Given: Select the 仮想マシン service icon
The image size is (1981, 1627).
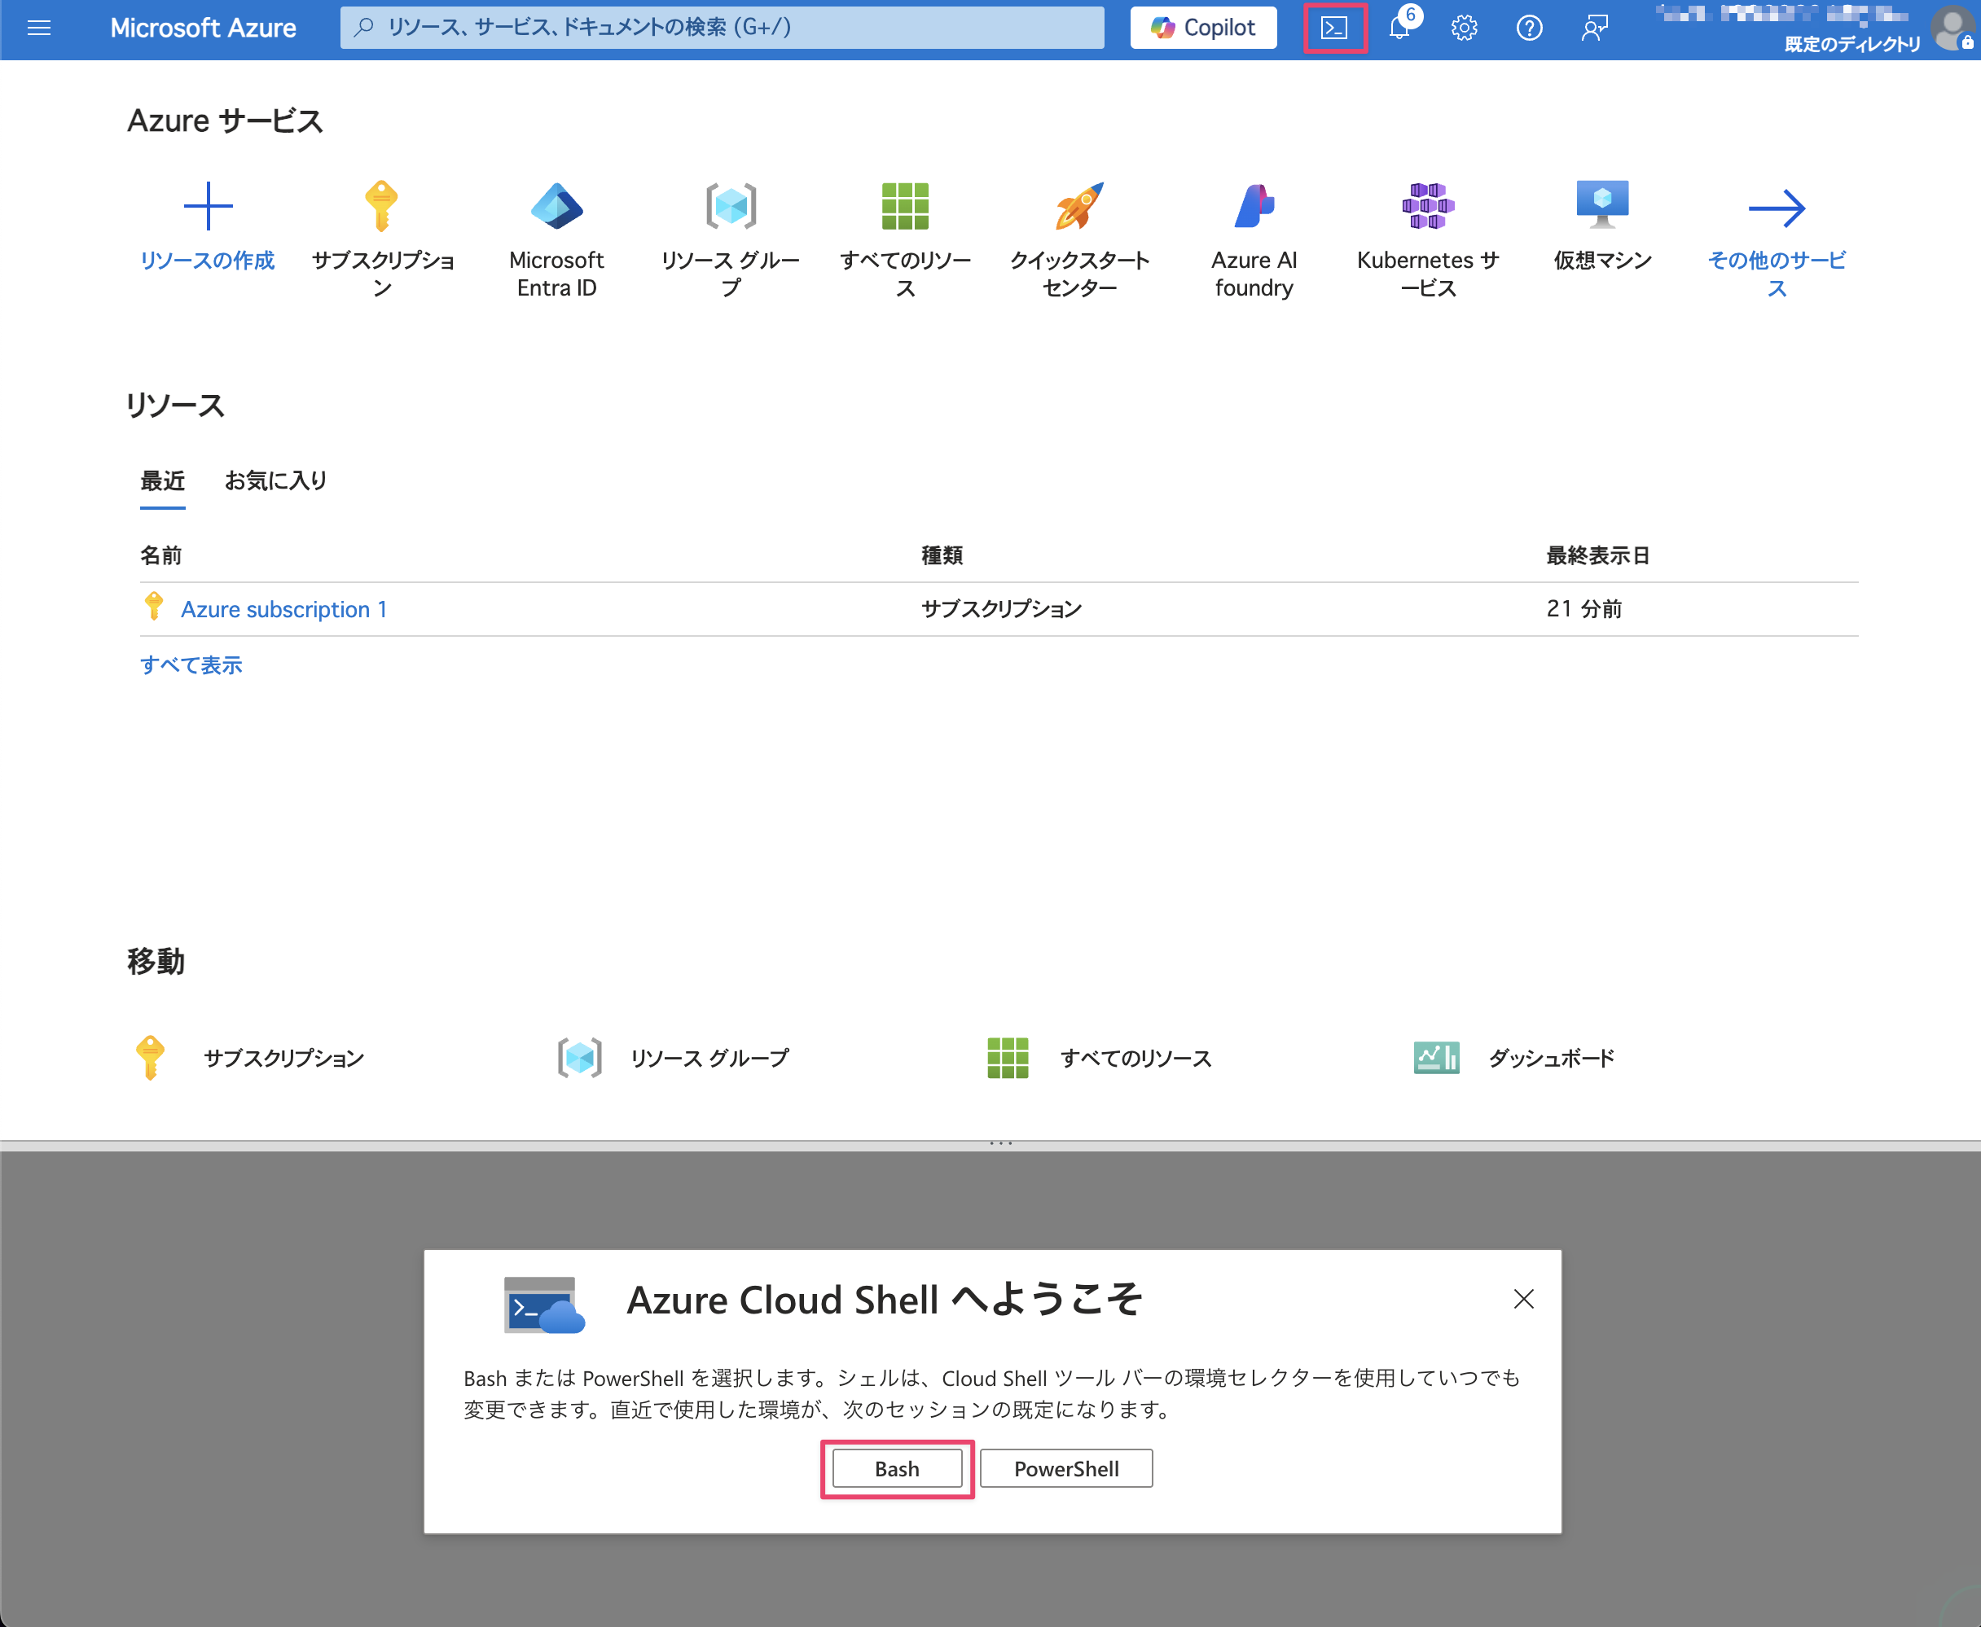Looking at the screenshot, I should (x=1602, y=205).
